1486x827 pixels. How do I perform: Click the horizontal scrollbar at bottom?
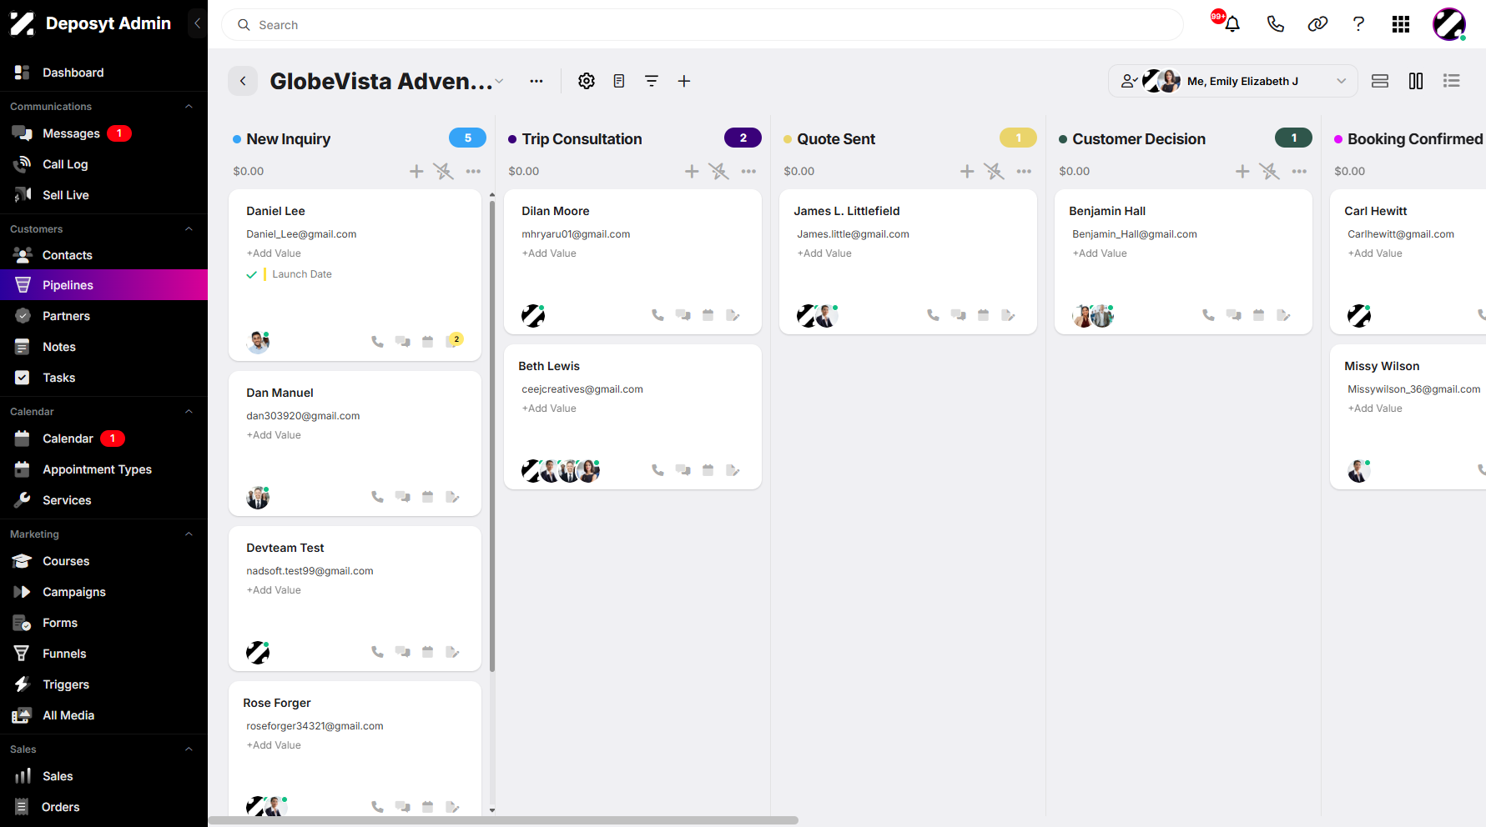(503, 820)
